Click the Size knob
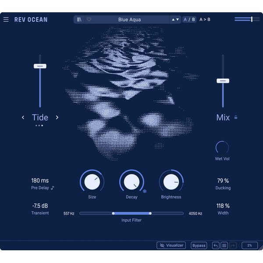Viewport: 263px width, 263px height. [x=92, y=182]
